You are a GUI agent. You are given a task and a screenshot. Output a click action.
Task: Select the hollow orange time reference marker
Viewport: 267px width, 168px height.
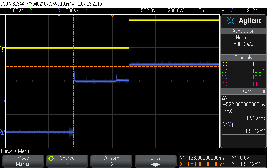pos(112,16)
